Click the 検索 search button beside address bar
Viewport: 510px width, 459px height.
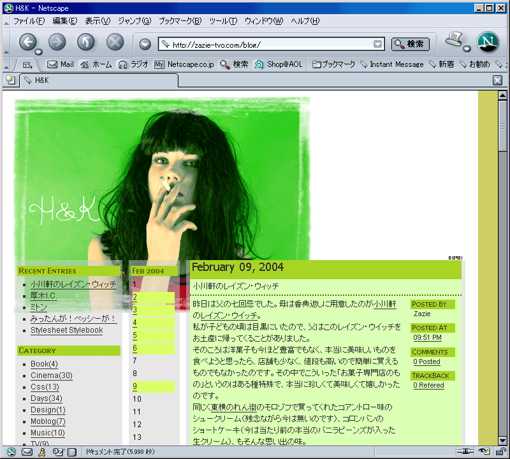pyautogui.click(x=411, y=44)
